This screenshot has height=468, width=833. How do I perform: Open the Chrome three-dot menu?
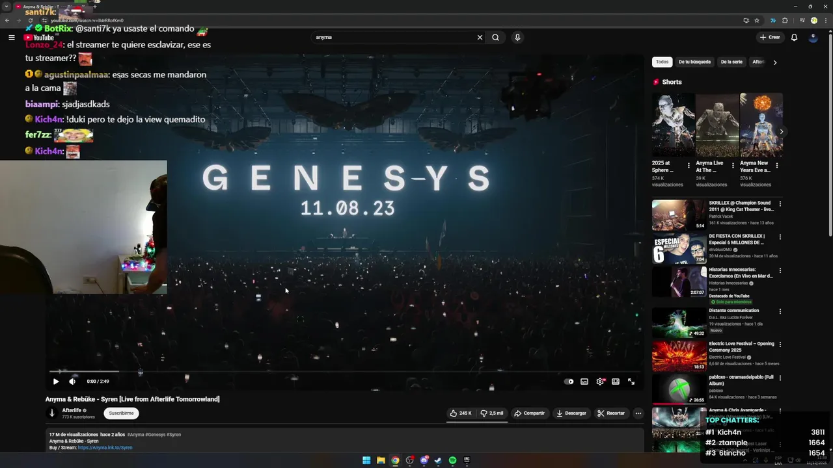[825, 20]
